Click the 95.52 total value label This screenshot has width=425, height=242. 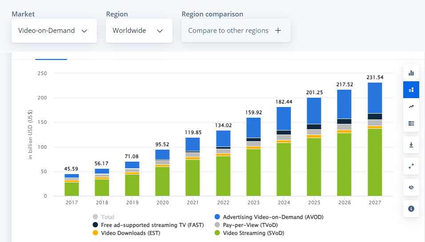162,145
